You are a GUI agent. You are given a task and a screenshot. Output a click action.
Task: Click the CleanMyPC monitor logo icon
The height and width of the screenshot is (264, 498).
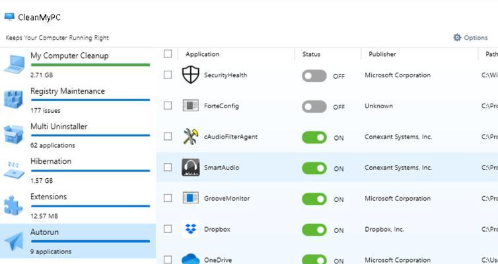point(9,16)
